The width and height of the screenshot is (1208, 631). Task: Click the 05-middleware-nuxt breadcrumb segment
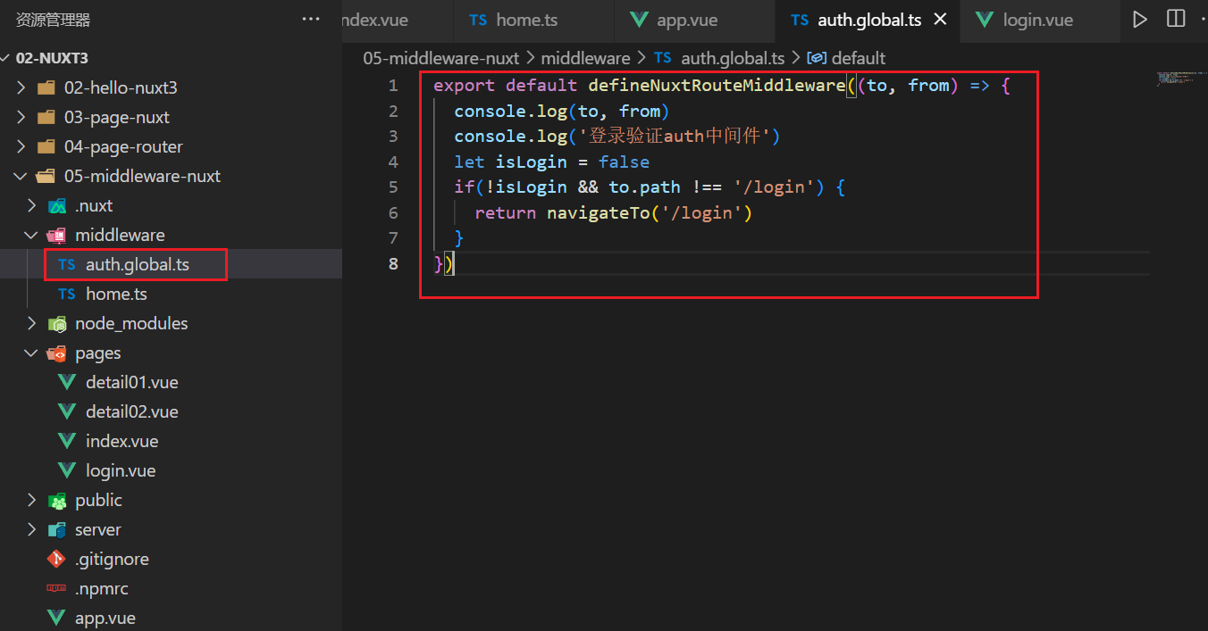click(440, 58)
